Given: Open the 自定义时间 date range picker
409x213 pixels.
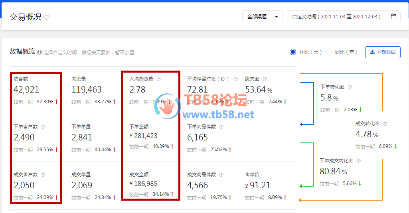Looking at the screenshot, I should tap(337, 17).
